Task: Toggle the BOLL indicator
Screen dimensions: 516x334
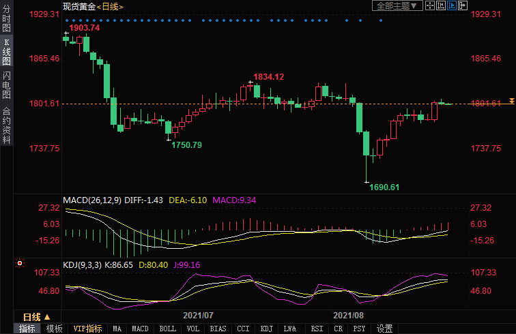Action: point(167,329)
